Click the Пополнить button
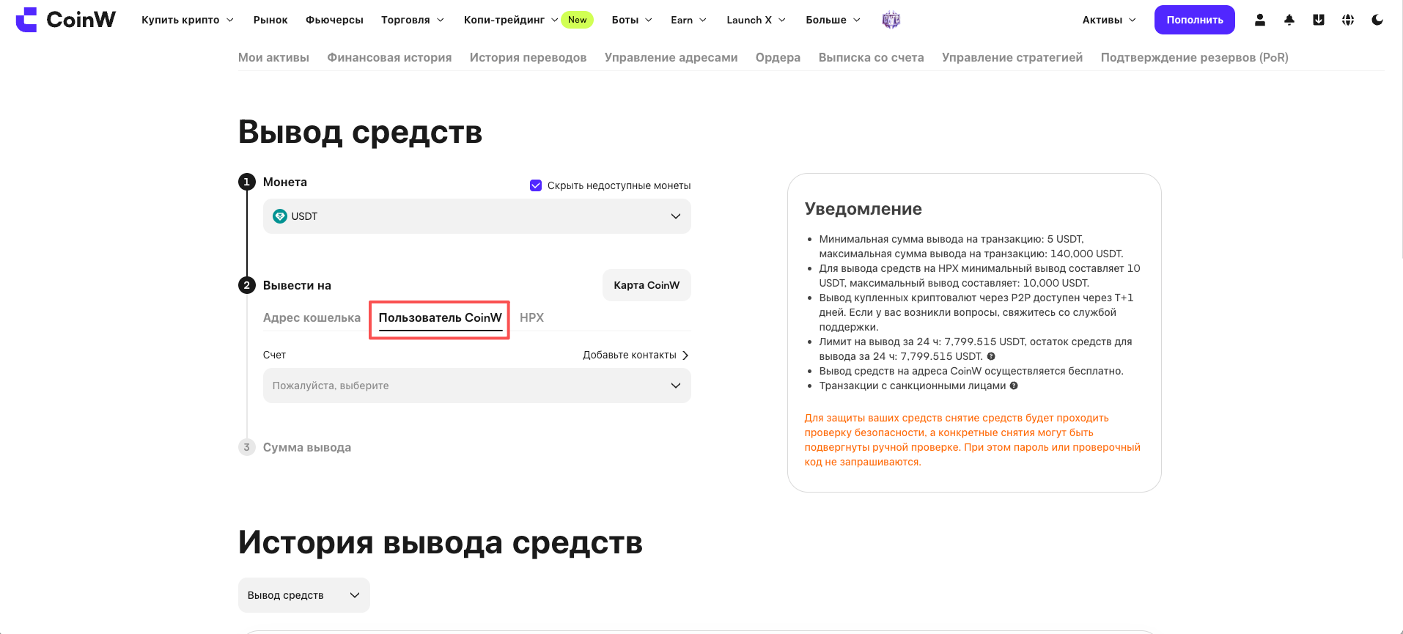This screenshot has height=634, width=1403. pos(1194,20)
